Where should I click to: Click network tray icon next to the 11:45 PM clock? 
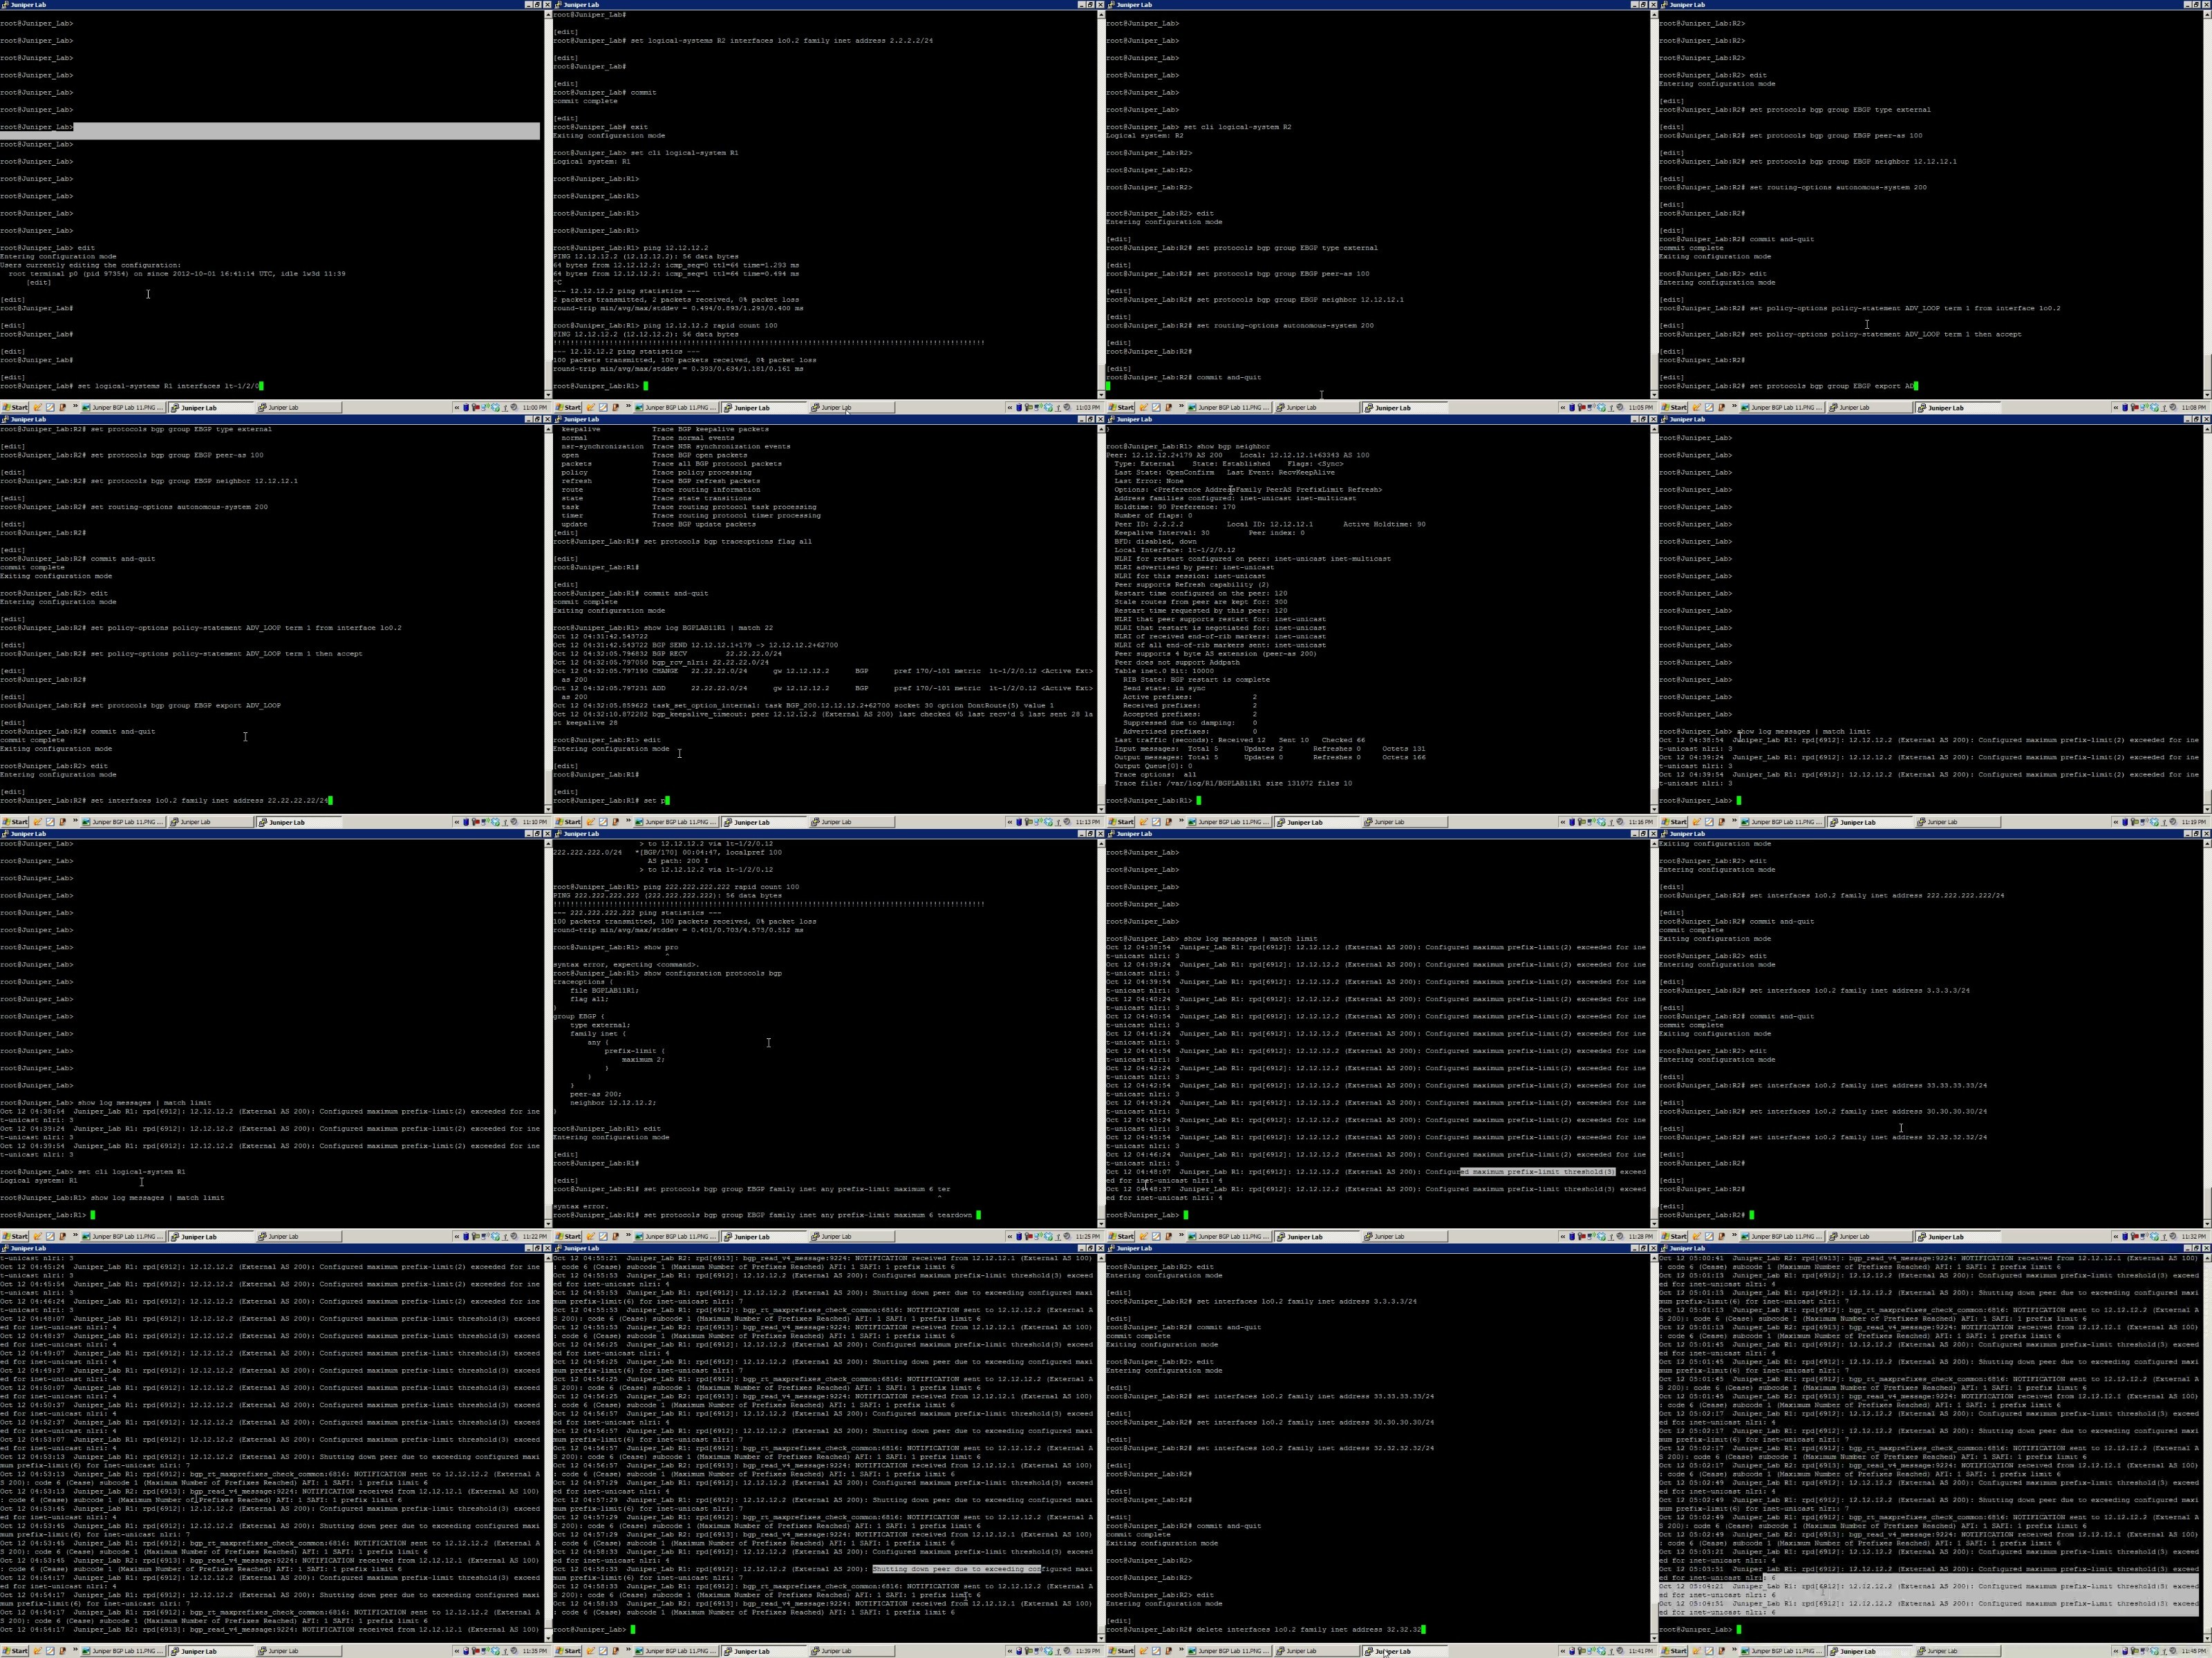click(2143, 1651)
